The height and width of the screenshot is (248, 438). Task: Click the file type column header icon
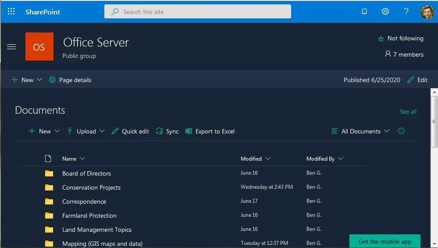[48, 158]
